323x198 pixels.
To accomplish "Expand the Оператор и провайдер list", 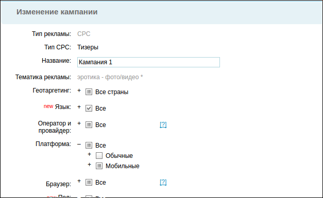I will [79, 123].
